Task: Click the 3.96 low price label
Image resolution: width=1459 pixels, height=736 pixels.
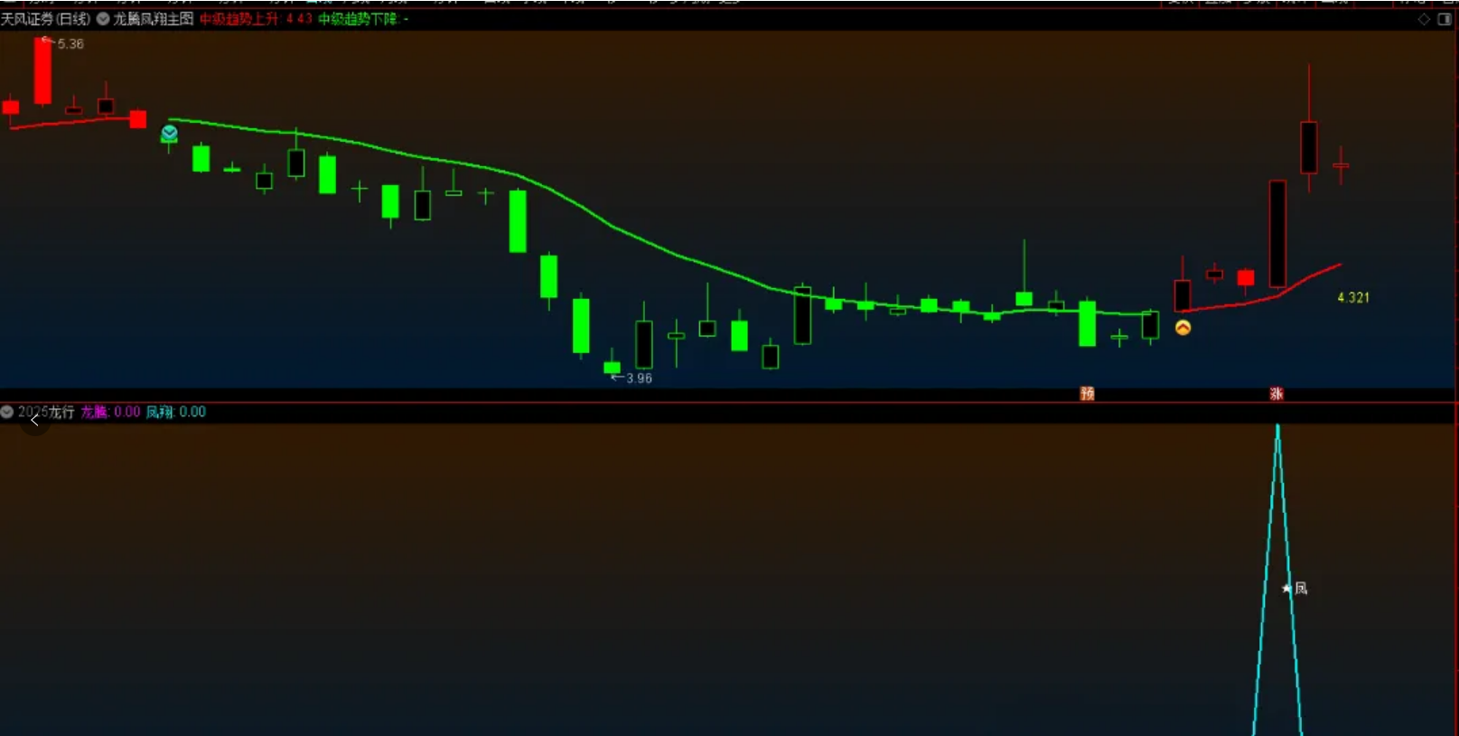Action: click(639, 377)
